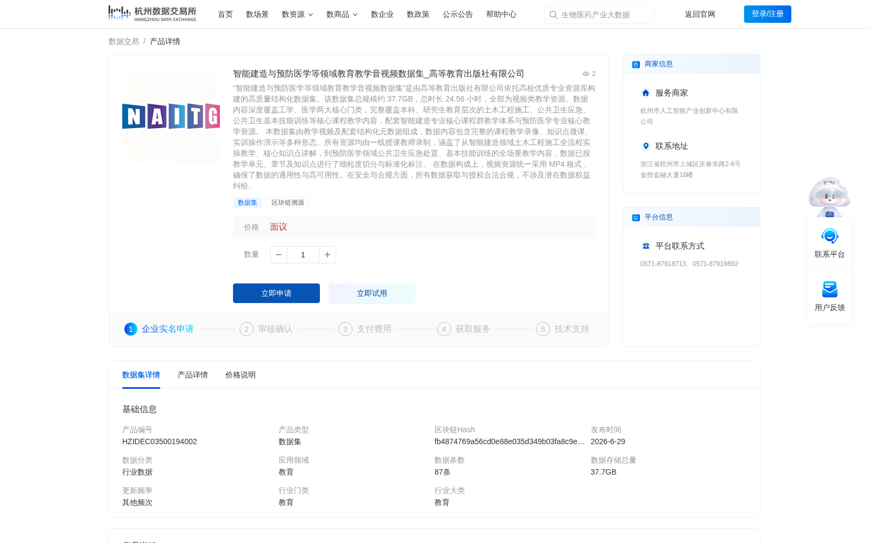Image resolution: width=869 pixels, height=543 pixels.
Task: Switch to the 数据集详情 tab
Action: tap(141, 375)
